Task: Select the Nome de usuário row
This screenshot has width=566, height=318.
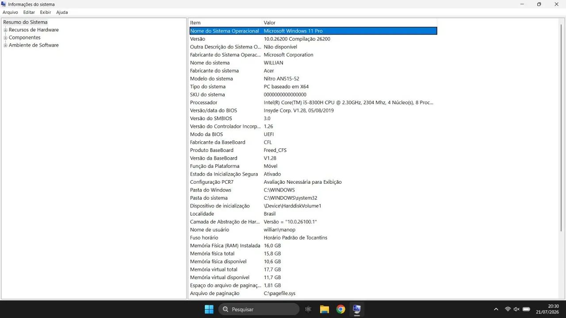Action: [x=313, y=230]
